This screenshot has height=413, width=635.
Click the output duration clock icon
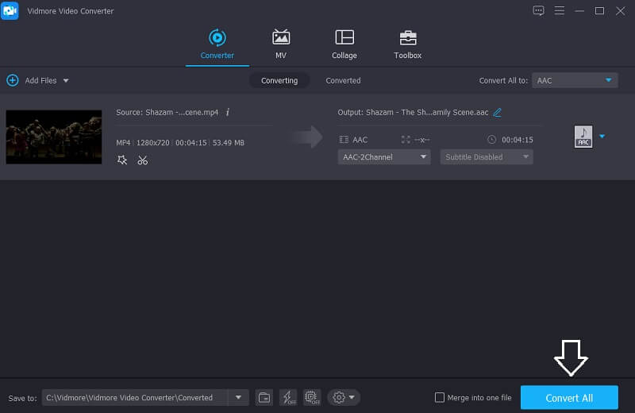pyautogui.click(x=491, y=140)
